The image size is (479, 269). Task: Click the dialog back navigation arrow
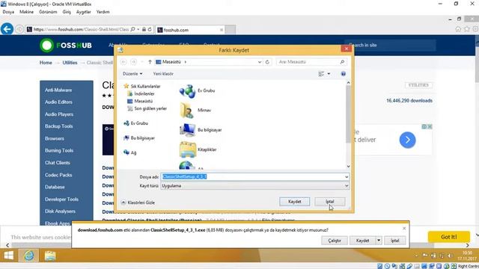coord(123,62)
